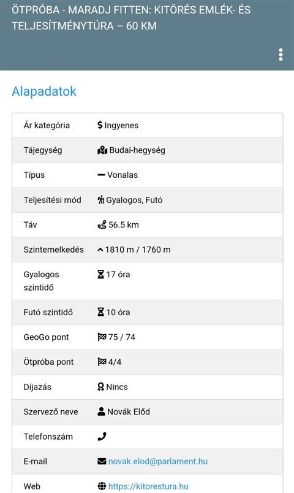This screenshot has width=294, height=493.
Task: Click the map icon beside Budai-hegység
Action: [x=102, y=150]
